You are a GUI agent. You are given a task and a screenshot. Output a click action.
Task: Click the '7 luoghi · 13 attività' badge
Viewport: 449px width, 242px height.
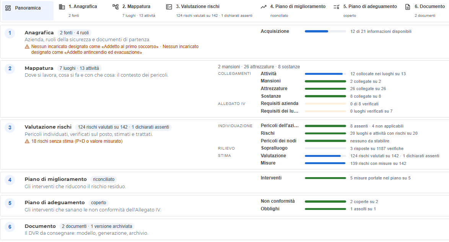[79, 68]
